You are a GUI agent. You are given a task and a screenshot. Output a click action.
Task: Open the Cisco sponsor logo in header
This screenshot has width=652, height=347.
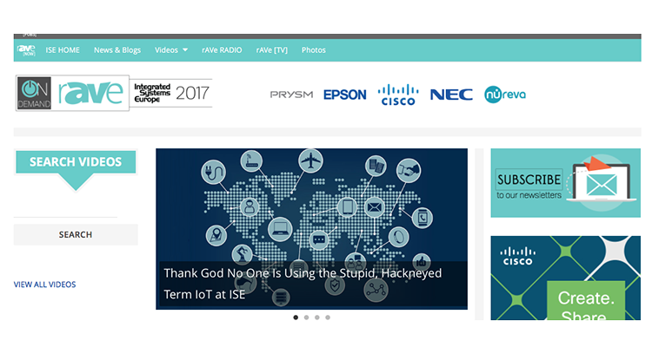tap(398, 95)
